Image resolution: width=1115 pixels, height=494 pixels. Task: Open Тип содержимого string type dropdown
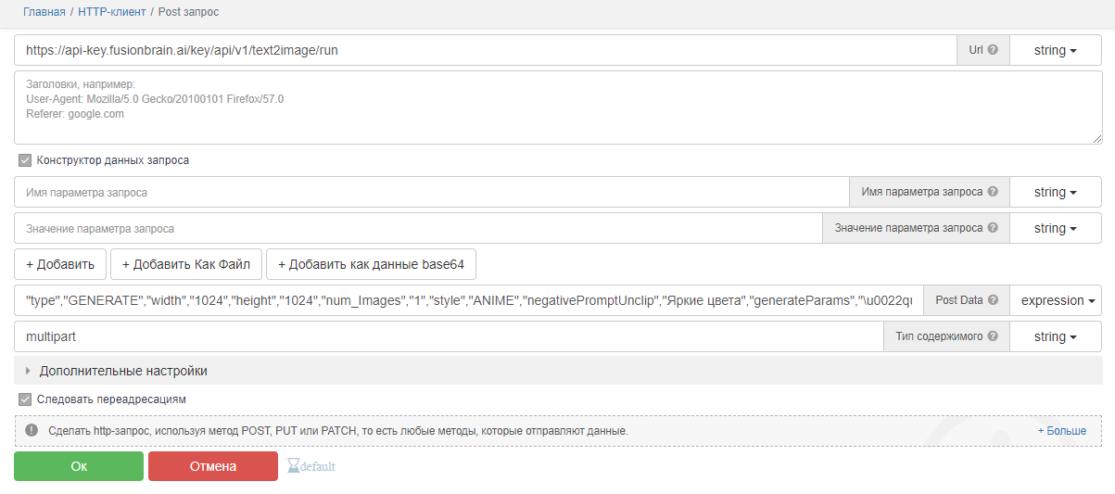(x=1055, y=336)
